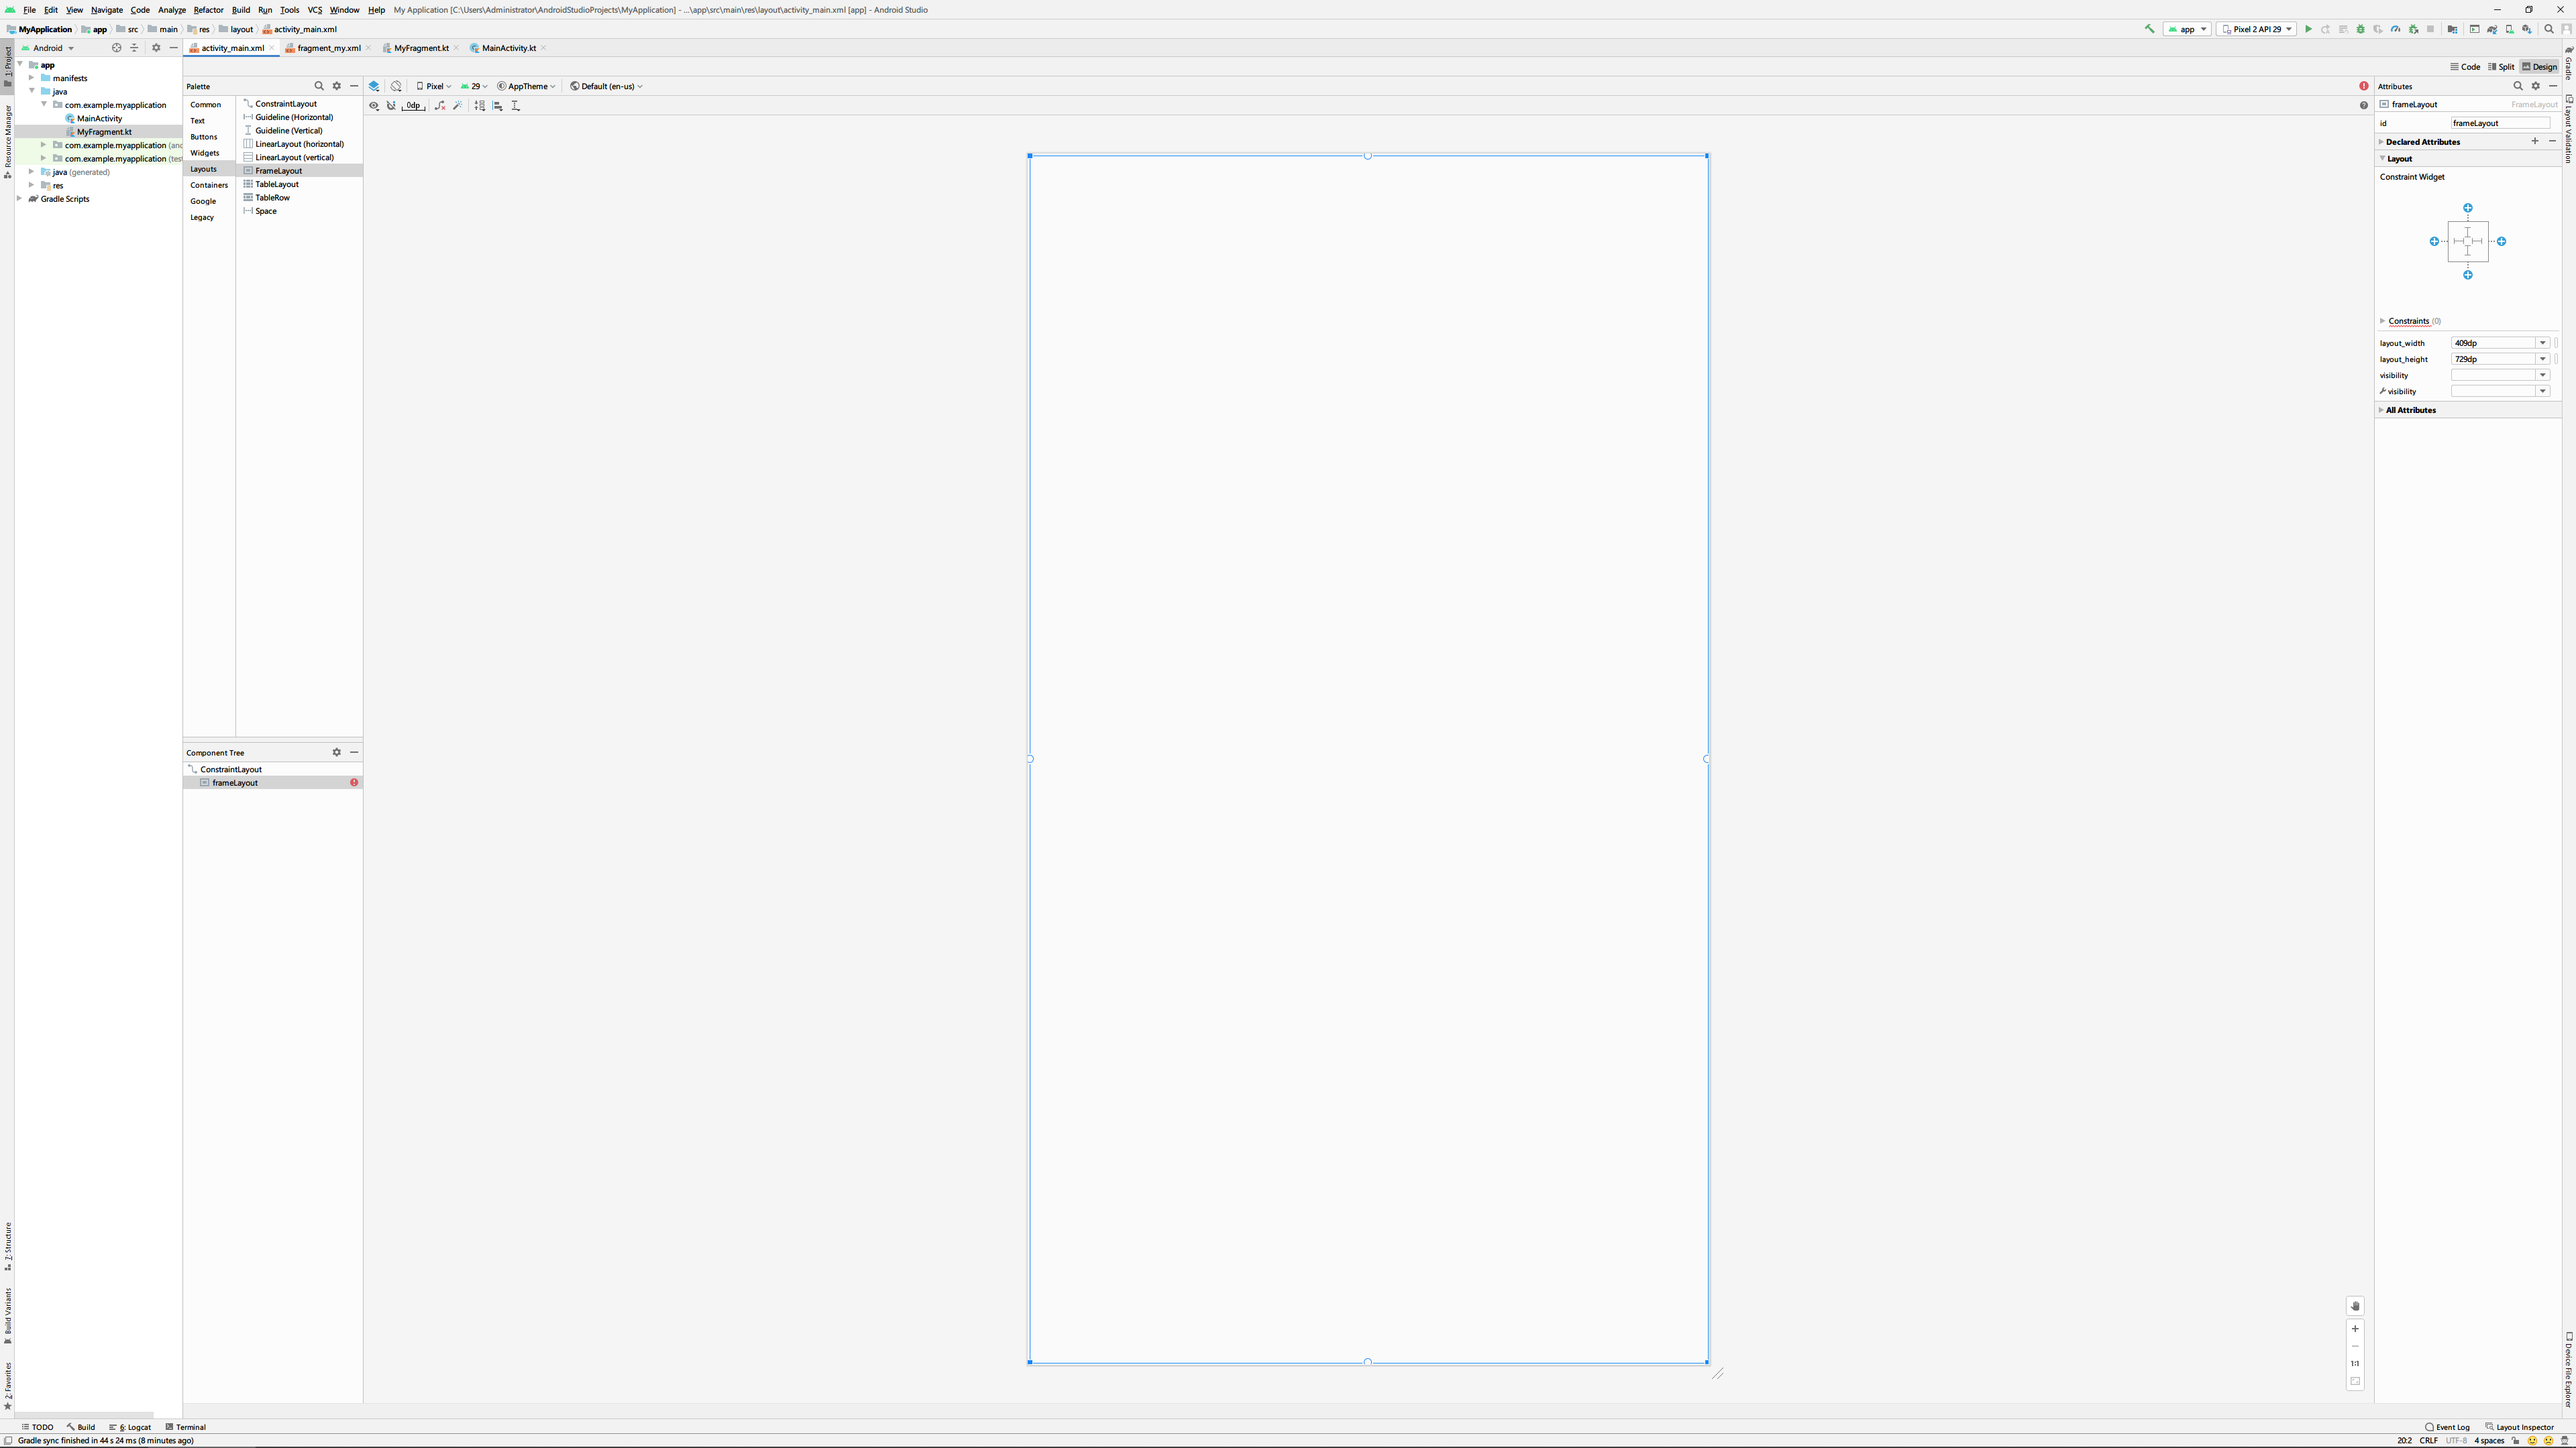Viewport: 2576px width, 1448px height.
Task: Select TableLayout in the Palette list
Action: tap(277, 184)
